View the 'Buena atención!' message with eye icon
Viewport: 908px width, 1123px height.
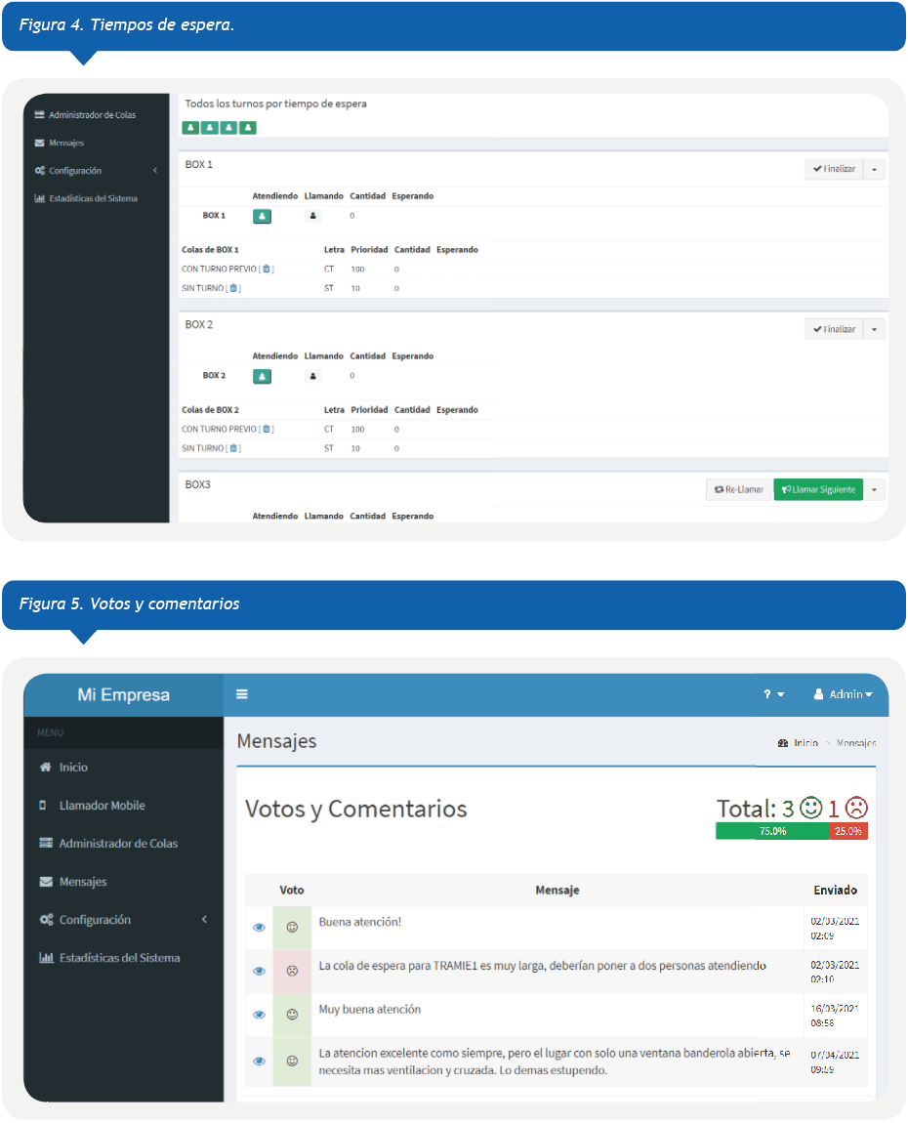tap(259, 928)
